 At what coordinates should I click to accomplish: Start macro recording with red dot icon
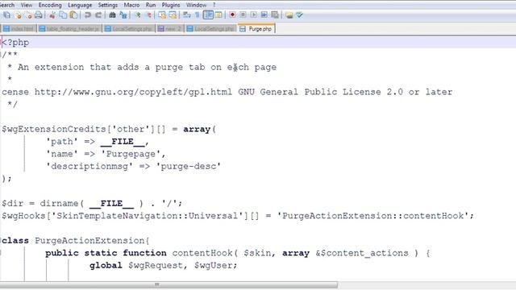click(232, 15)
